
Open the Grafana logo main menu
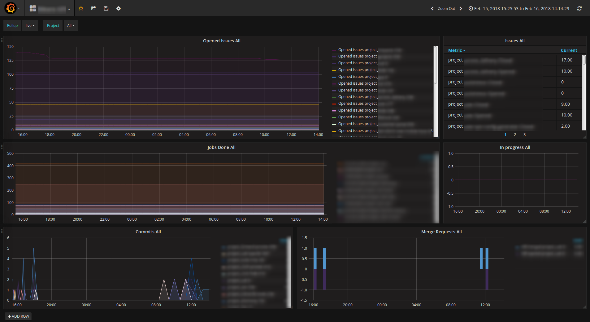tap(12, 8)
